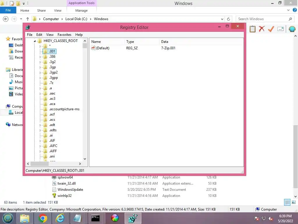Select the twain_32.dll file in Explorer

(x=67, y=183)
